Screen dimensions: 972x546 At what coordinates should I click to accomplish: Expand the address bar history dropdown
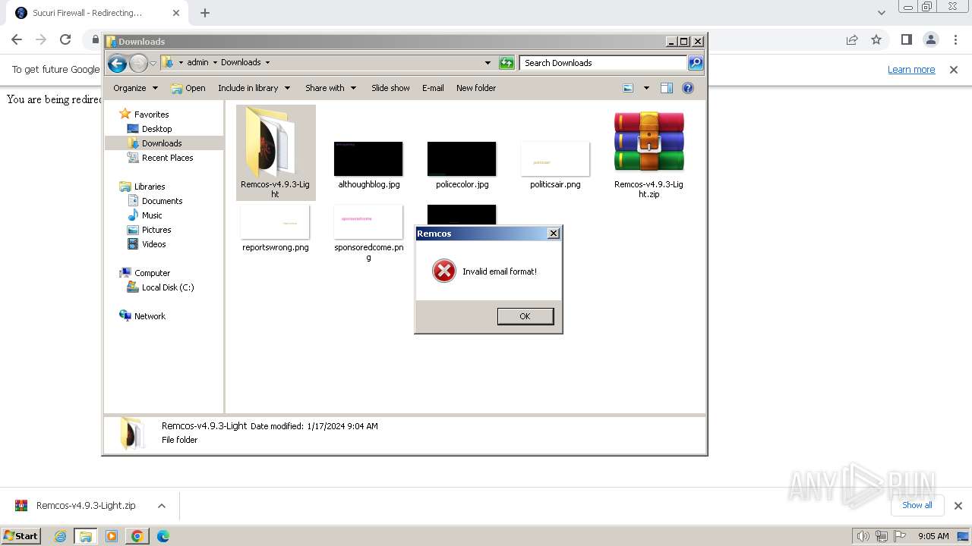488,63
